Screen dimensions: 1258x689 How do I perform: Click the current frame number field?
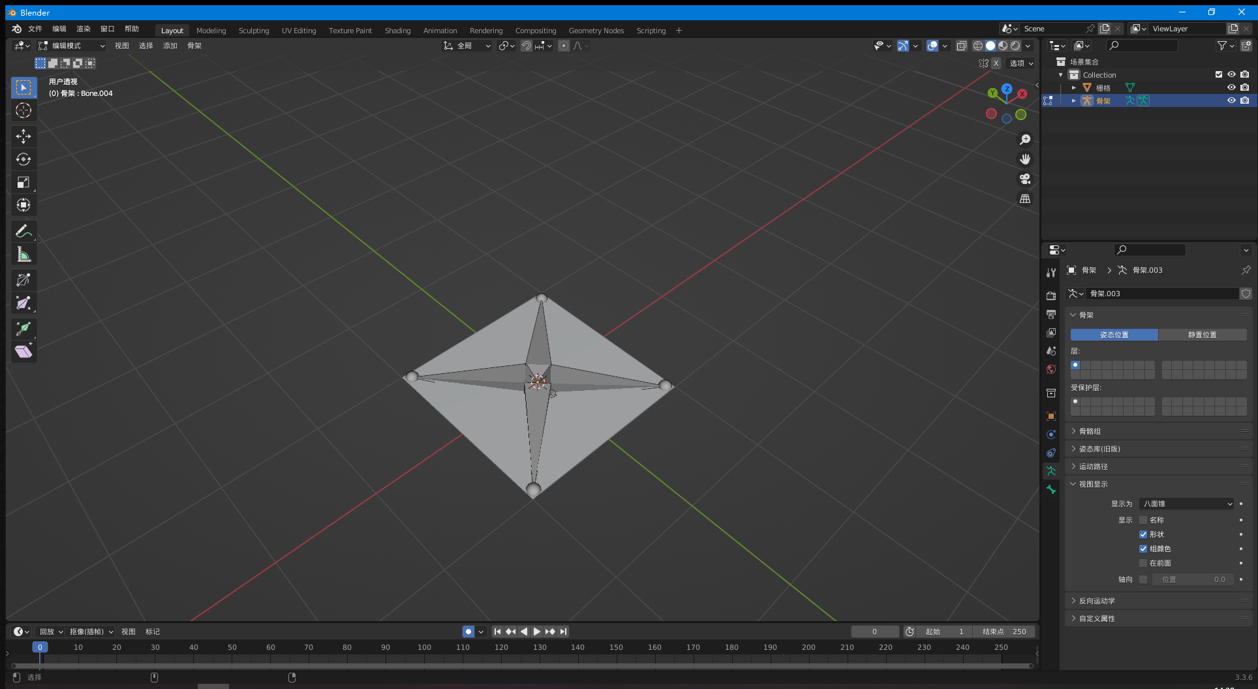(874, 632)
